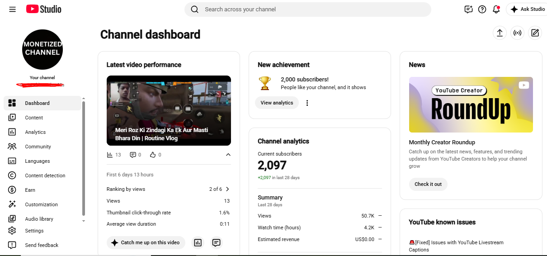
Task: Open the hamburger navigation menu
Action: 12,9
